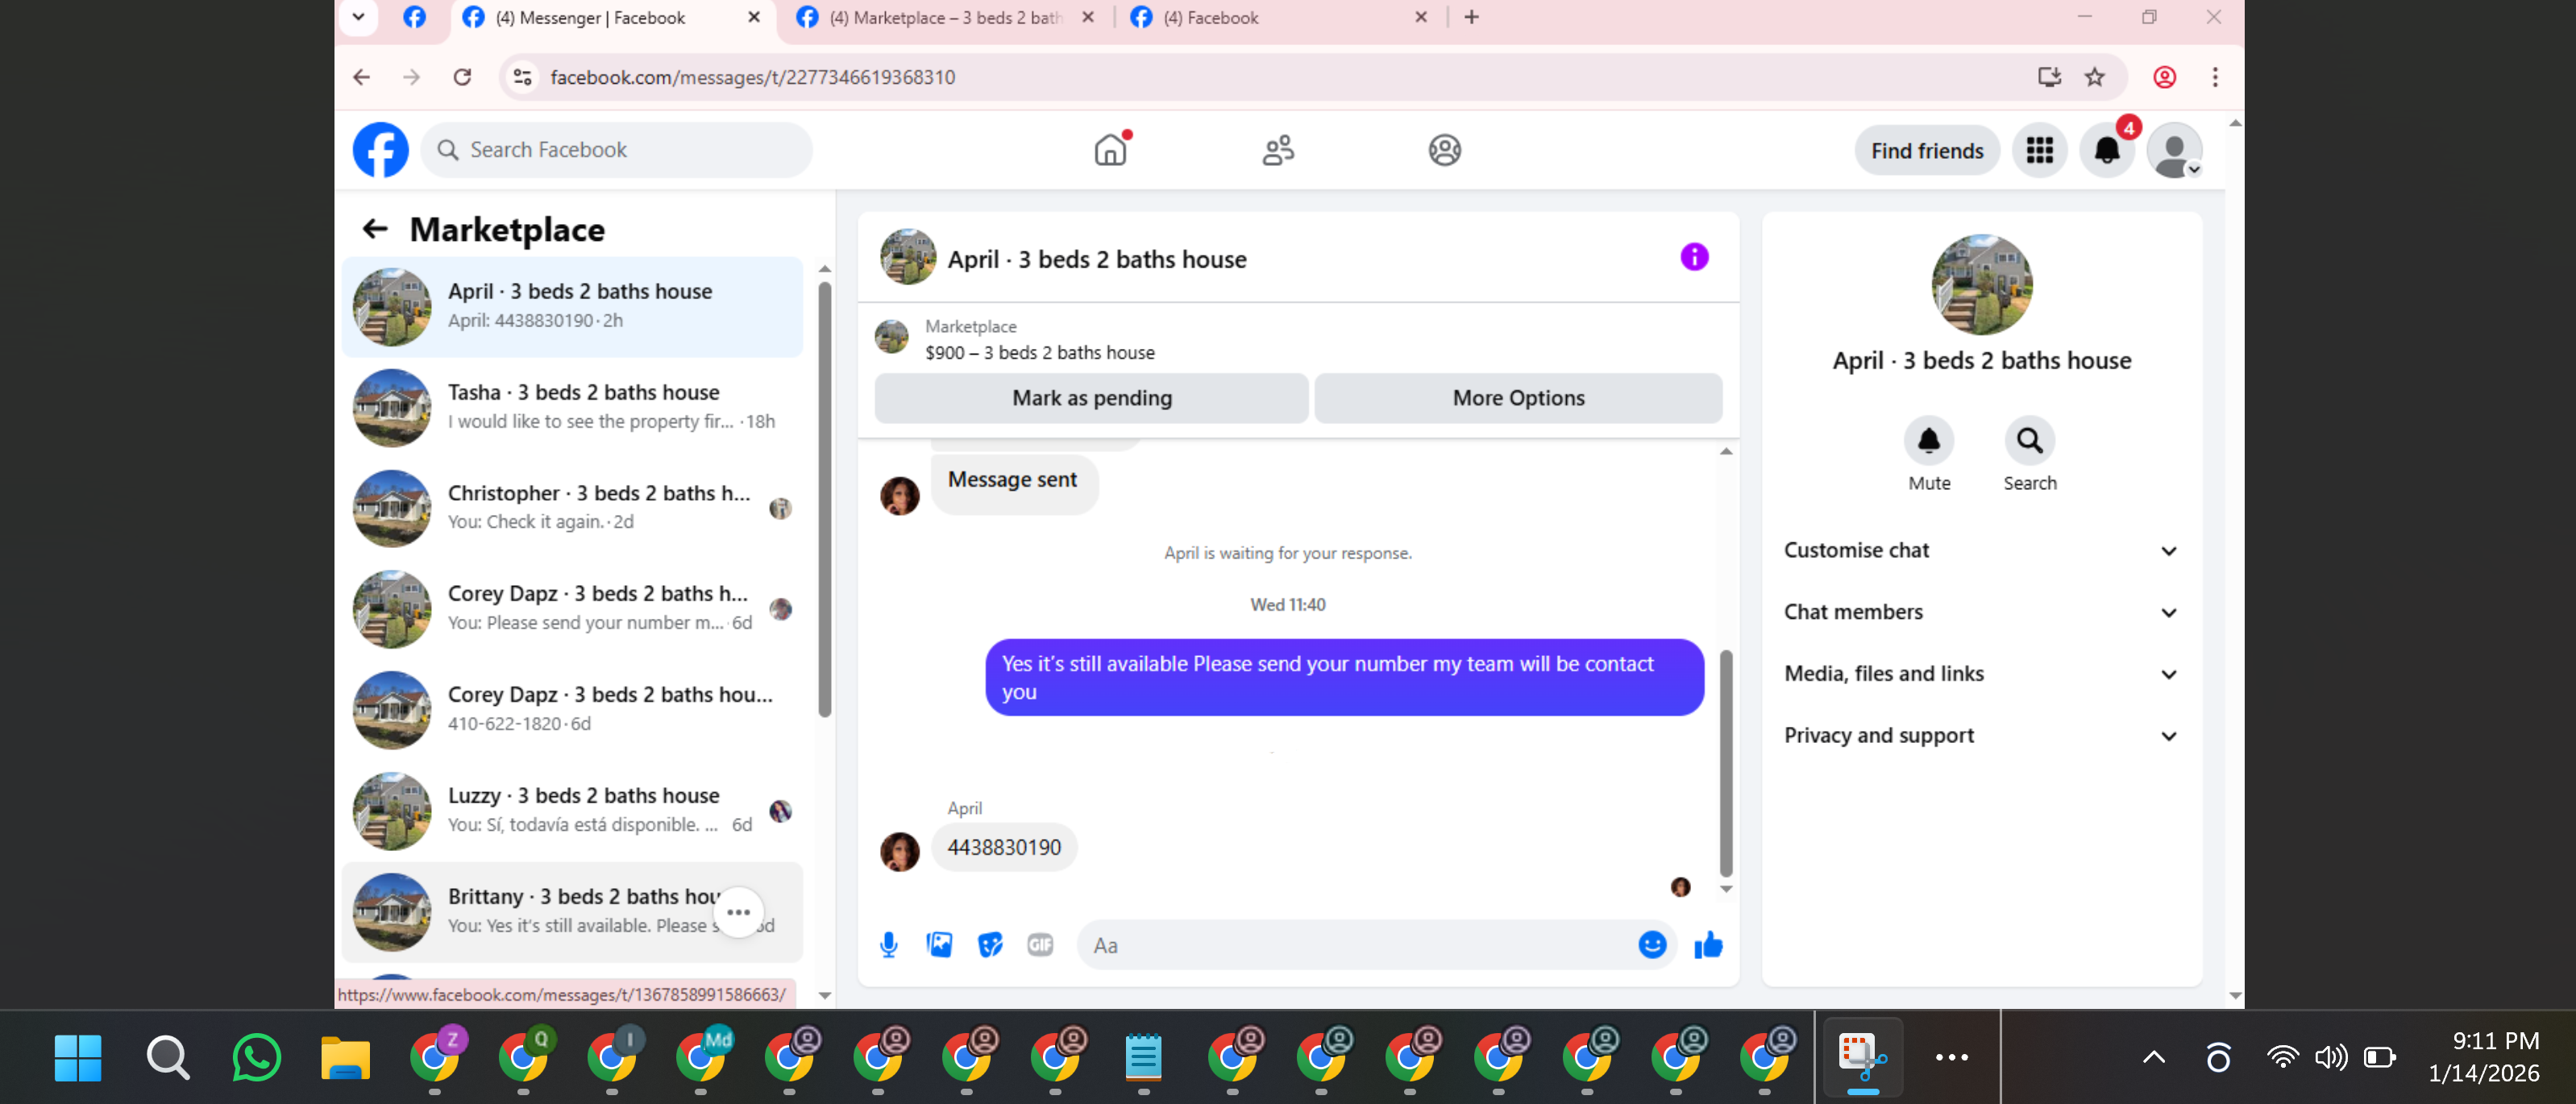Switch to the Marketplace browser tab
2576x1104 pixels.
point(944,17)
